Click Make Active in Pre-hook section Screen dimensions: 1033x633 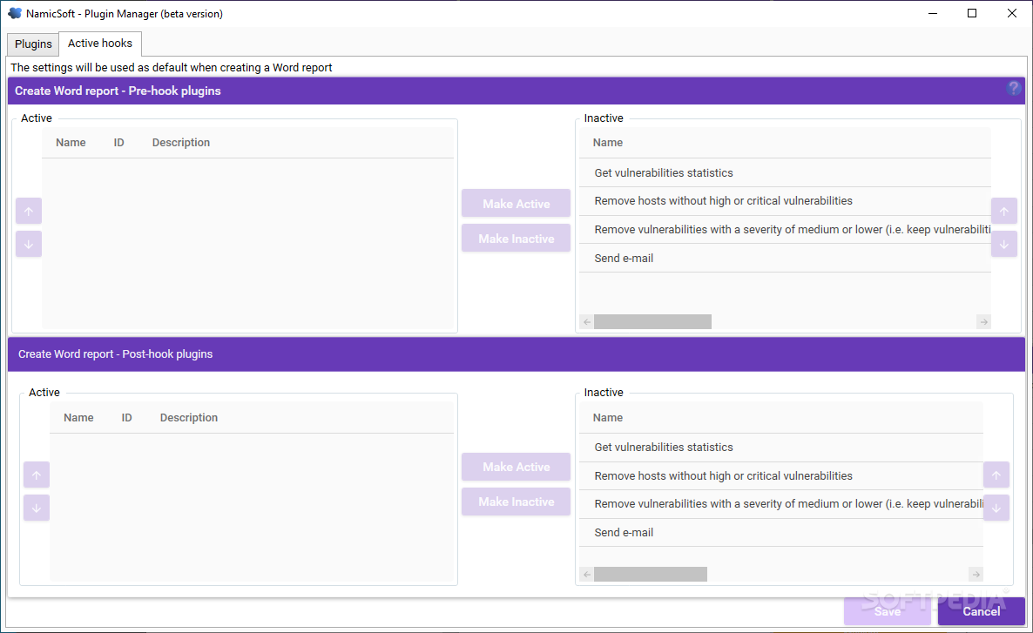click(516, 204)
